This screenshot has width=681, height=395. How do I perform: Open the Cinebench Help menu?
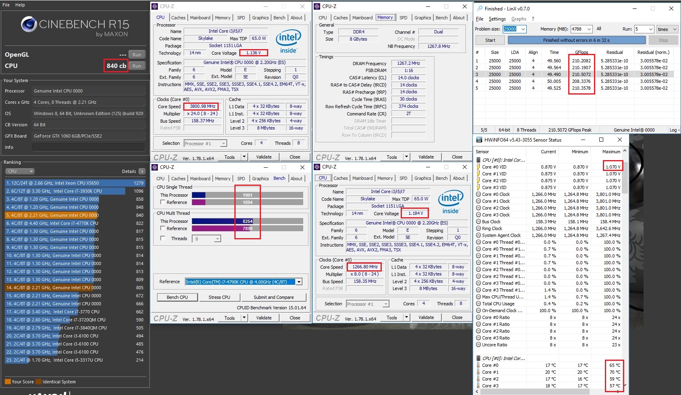tap(20, 5)
